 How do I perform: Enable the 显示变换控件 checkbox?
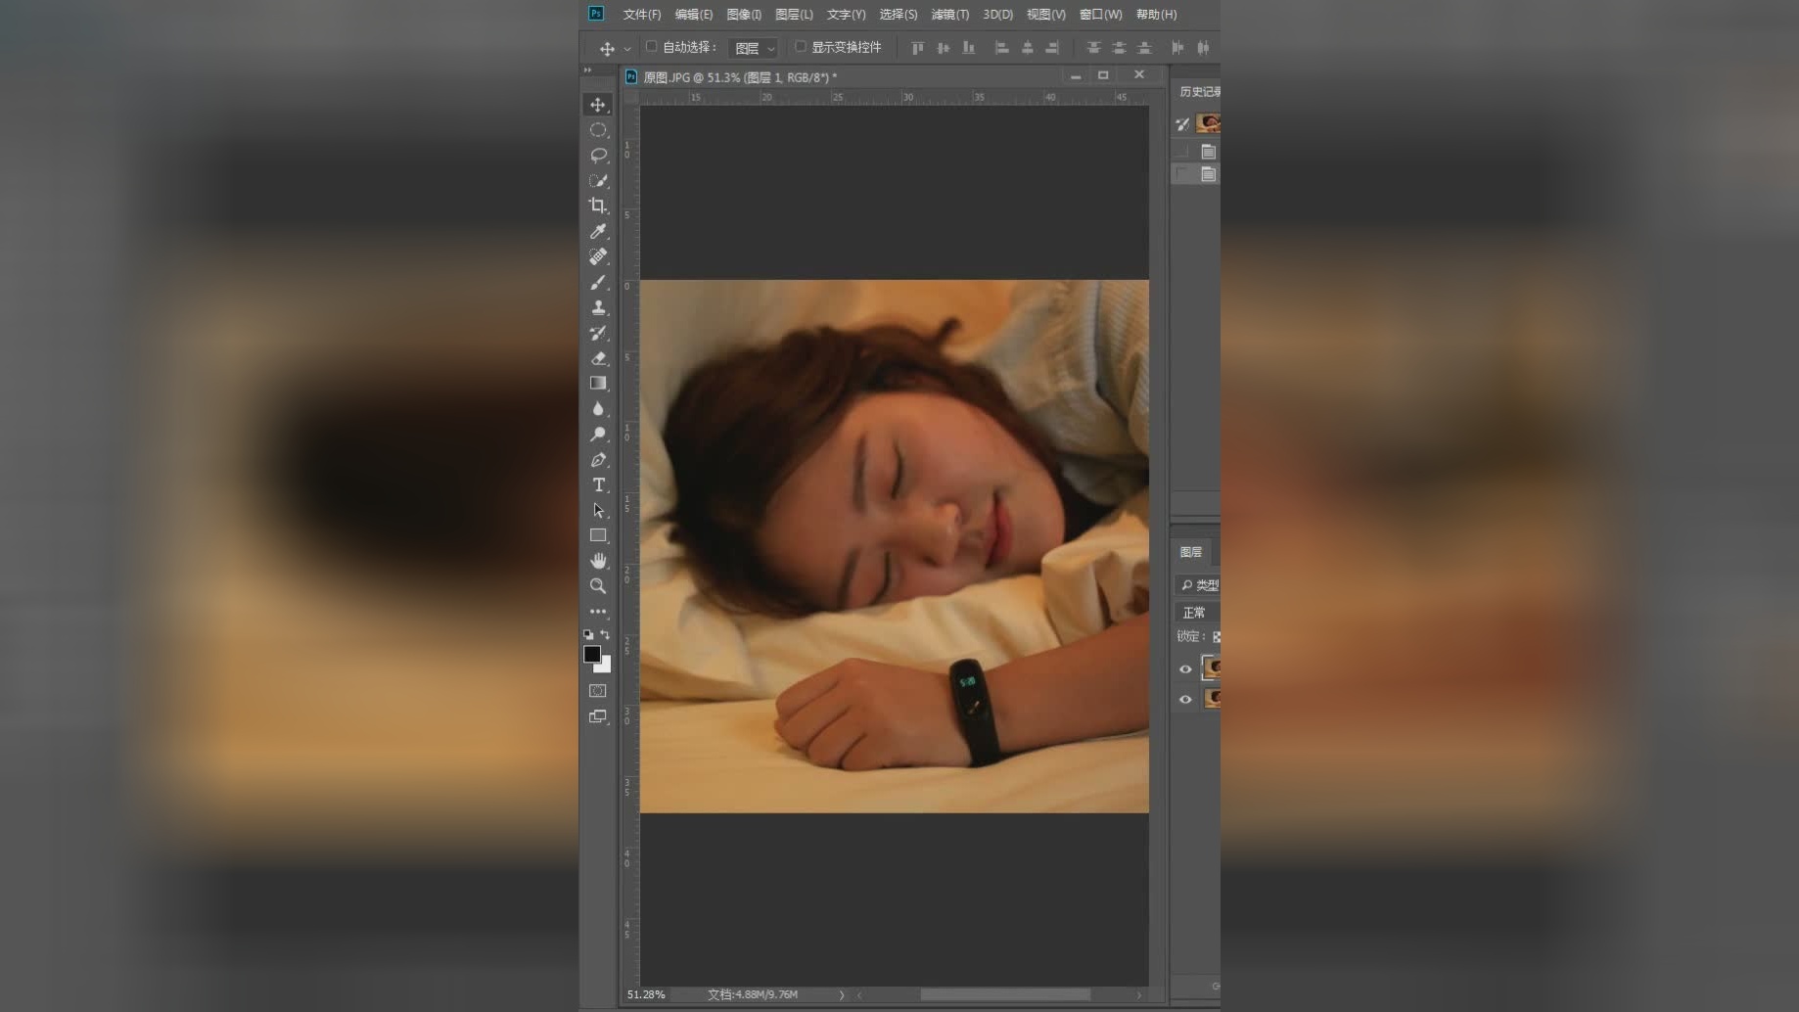(800, 46)
